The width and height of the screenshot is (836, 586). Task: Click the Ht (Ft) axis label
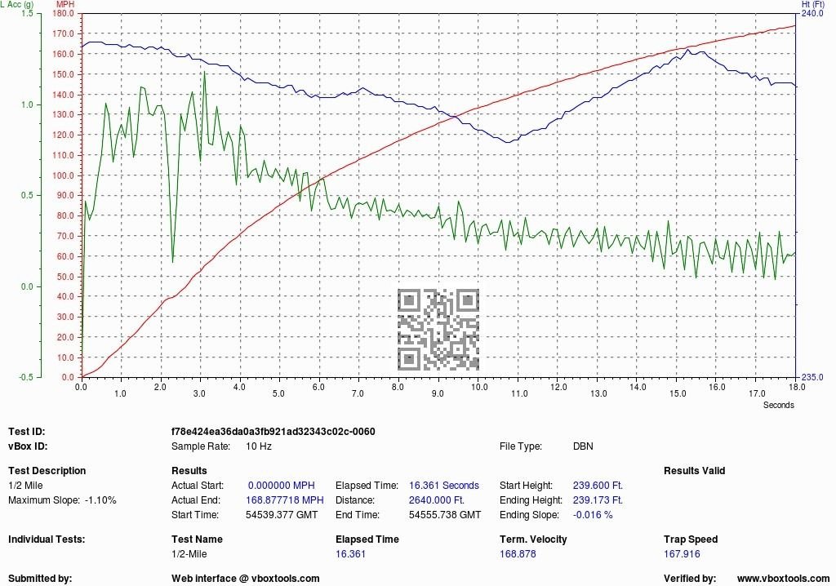pos(813,4)
